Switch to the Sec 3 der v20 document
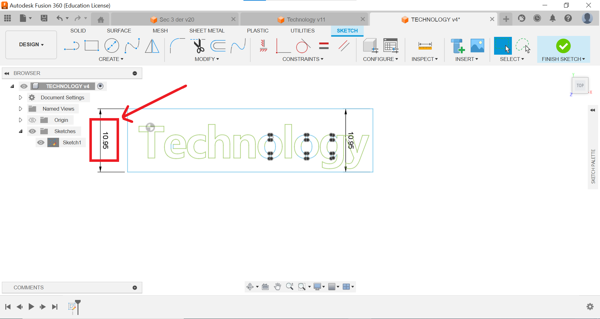The width and height of the screenshot is (600, 319). 175,19
